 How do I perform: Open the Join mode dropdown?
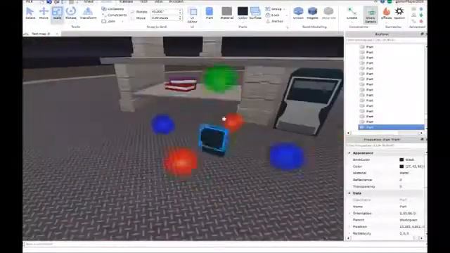click(123, 22)
